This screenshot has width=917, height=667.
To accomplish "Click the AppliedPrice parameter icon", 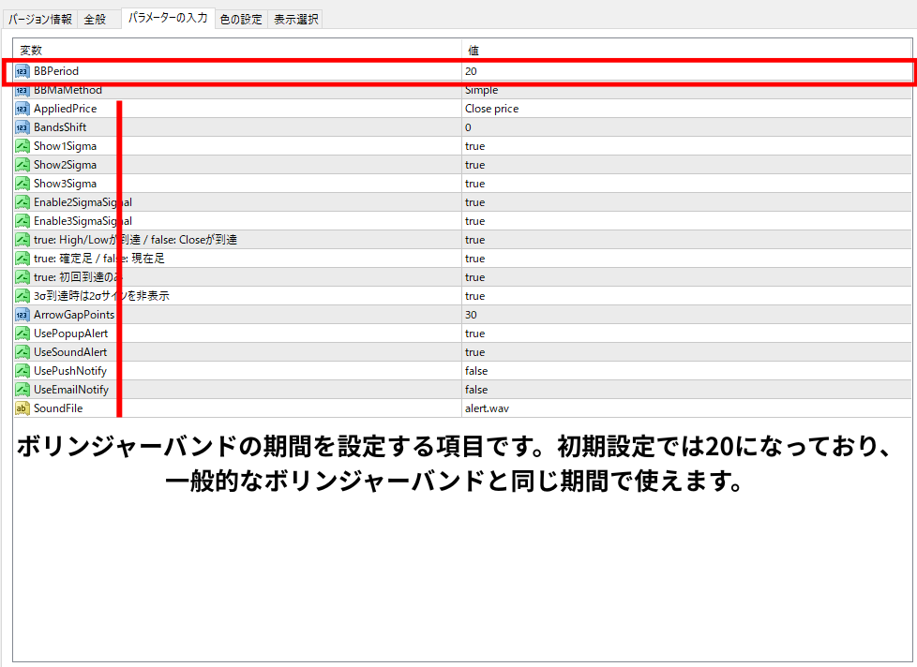I will pos(23,109).
